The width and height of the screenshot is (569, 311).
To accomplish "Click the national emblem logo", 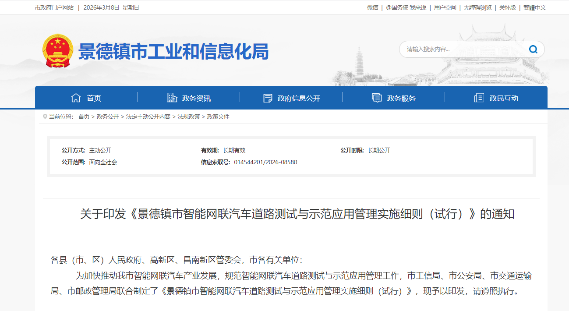I will point(57,51).
